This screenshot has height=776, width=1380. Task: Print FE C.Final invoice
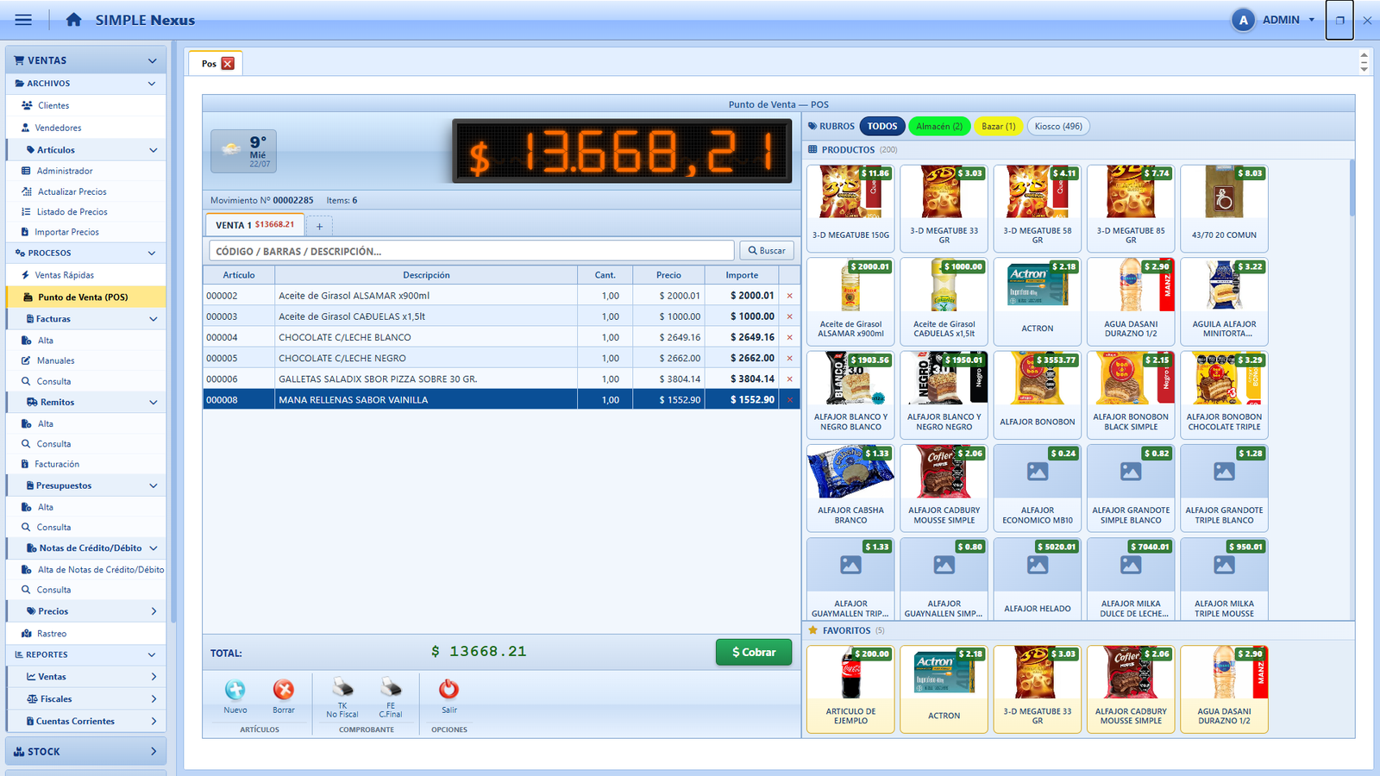(391, 698)
